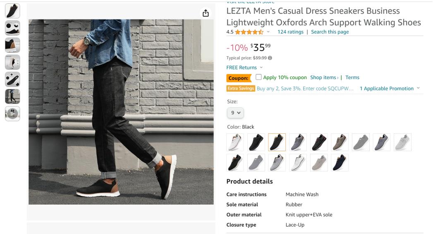433x234 pixels.
Task: Pick the navy blue shoe swatch
Action: point(340,163)
